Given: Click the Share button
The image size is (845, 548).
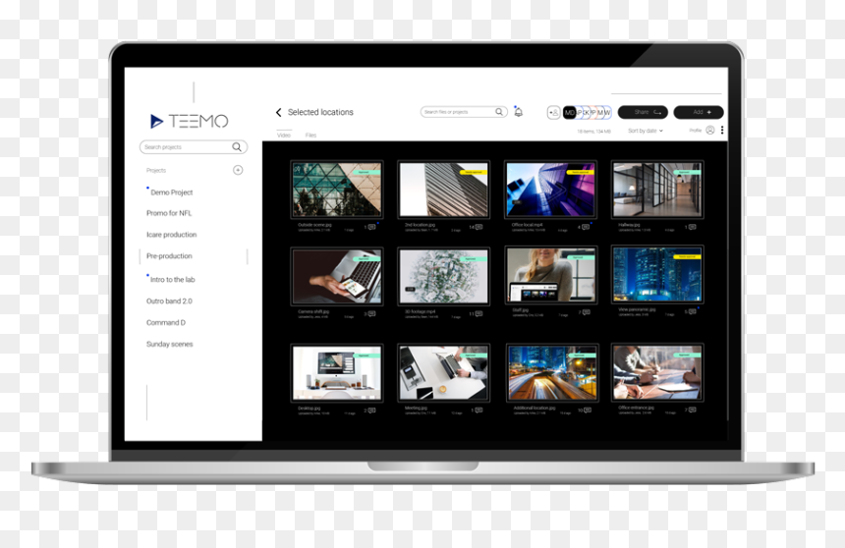Looking at the screenshot, I should pyautogui.click(x=643, y=112).
